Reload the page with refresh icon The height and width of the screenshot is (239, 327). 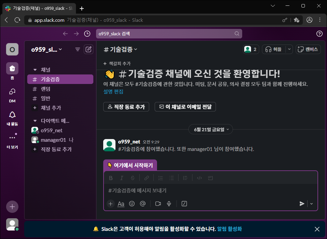coord(17,20)
